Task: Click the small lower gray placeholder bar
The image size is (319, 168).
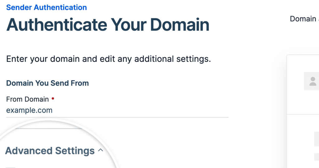Action: click(317, 157)
